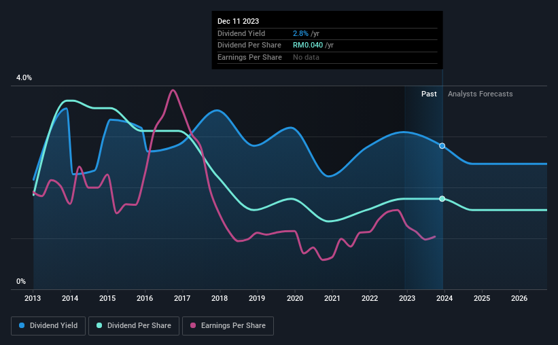Click the Analysts Forecasts section label

[x=480, y=94]
